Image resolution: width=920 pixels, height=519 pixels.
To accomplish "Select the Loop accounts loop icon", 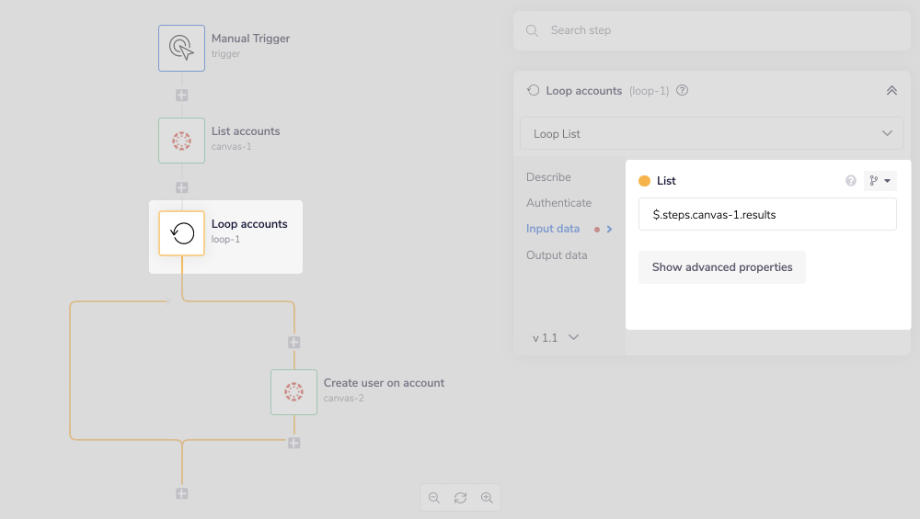I will coord(182,233).
